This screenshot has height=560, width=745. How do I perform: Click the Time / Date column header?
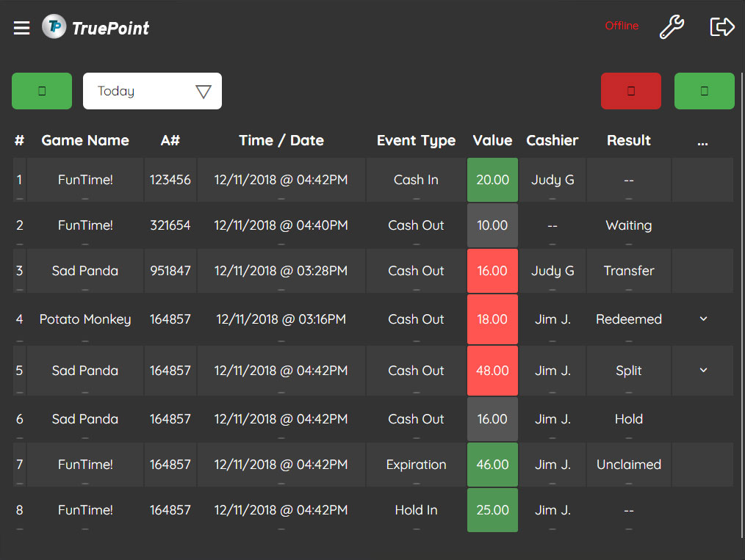(281, 140)
